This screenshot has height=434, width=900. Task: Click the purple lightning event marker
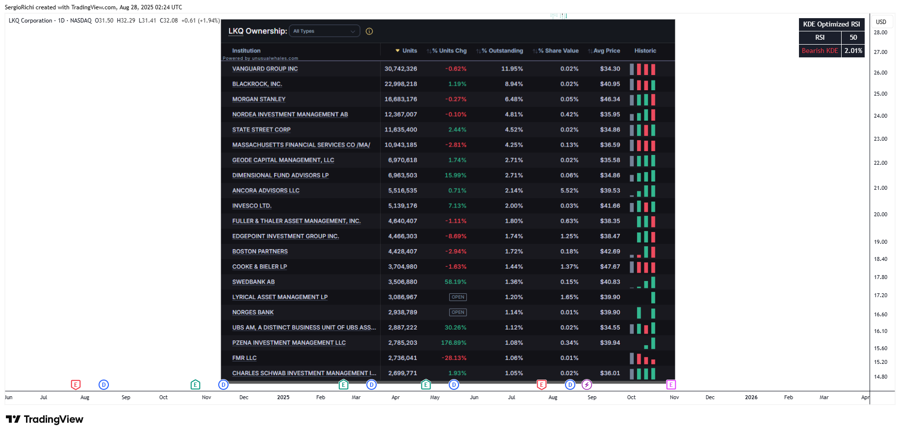click(587, 384)
